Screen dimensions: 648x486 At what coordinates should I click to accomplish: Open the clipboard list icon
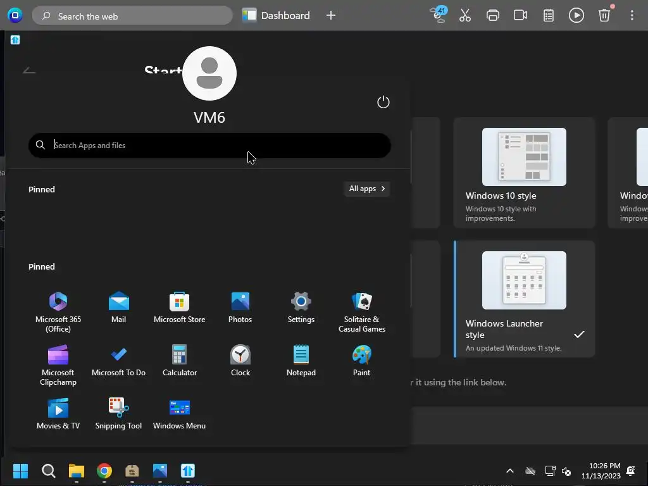coord(549,16)
